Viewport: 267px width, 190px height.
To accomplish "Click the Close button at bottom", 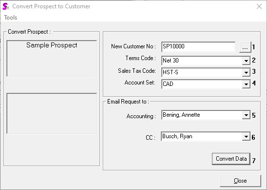I will click(240, 181).
